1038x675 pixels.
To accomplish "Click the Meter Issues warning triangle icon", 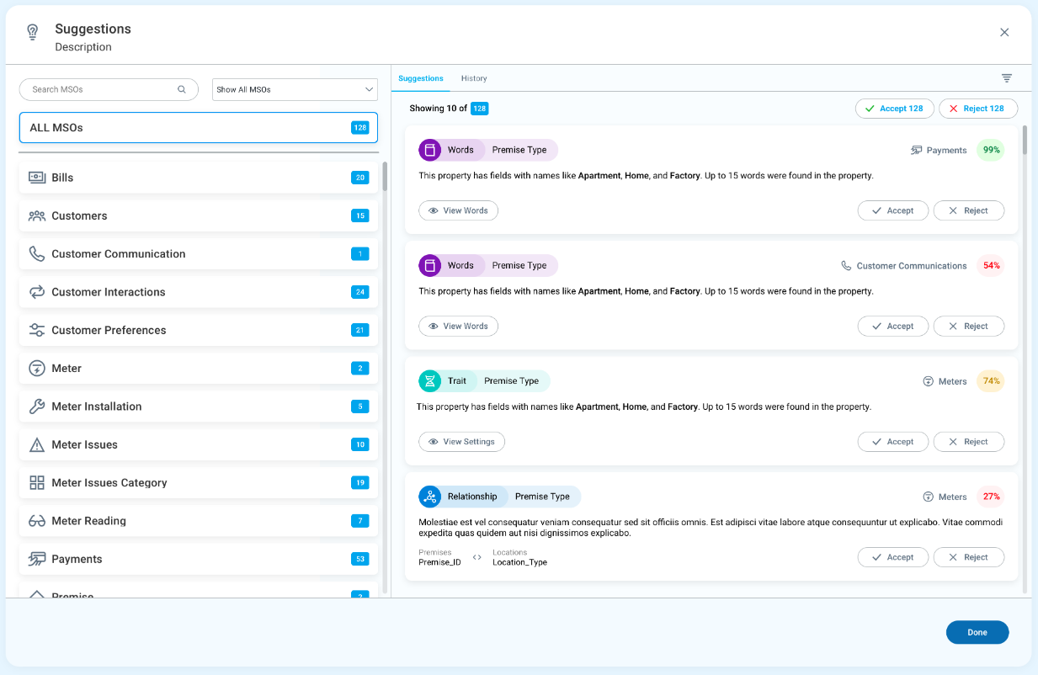I will (37, 445).
